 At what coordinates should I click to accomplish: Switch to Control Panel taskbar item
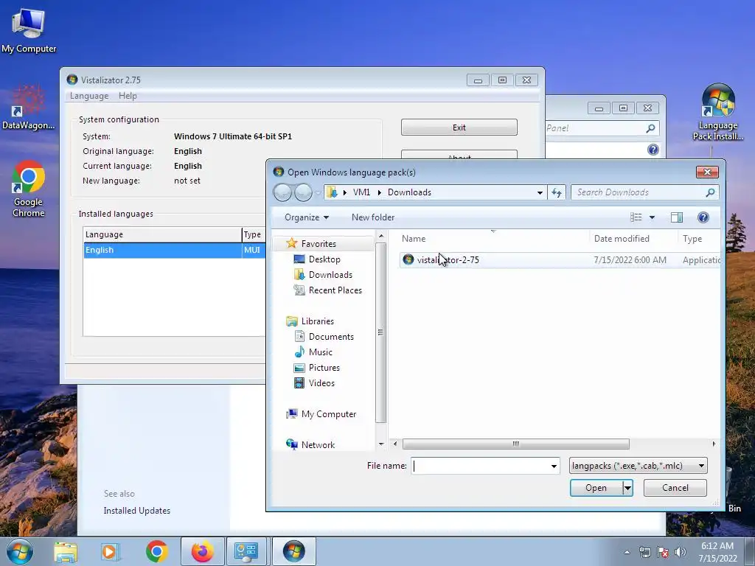point(246,551)
